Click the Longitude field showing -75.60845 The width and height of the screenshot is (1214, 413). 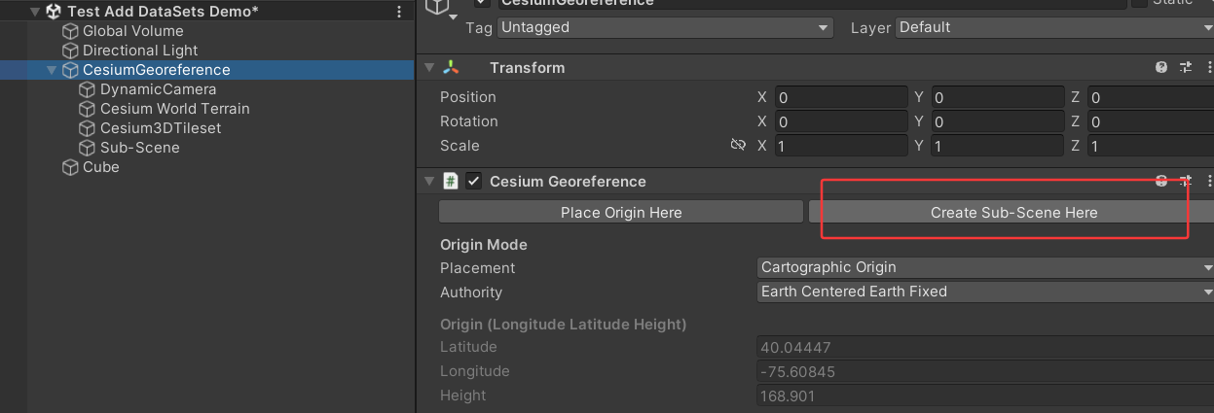tap(985, 371)
